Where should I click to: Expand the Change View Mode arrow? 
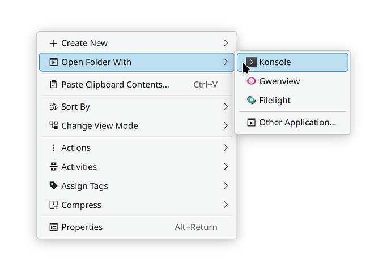pos(226,125)
